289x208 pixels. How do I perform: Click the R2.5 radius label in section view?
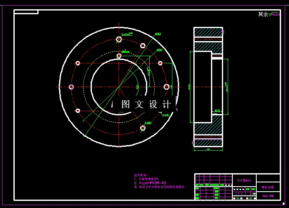(x=217, y=110)
